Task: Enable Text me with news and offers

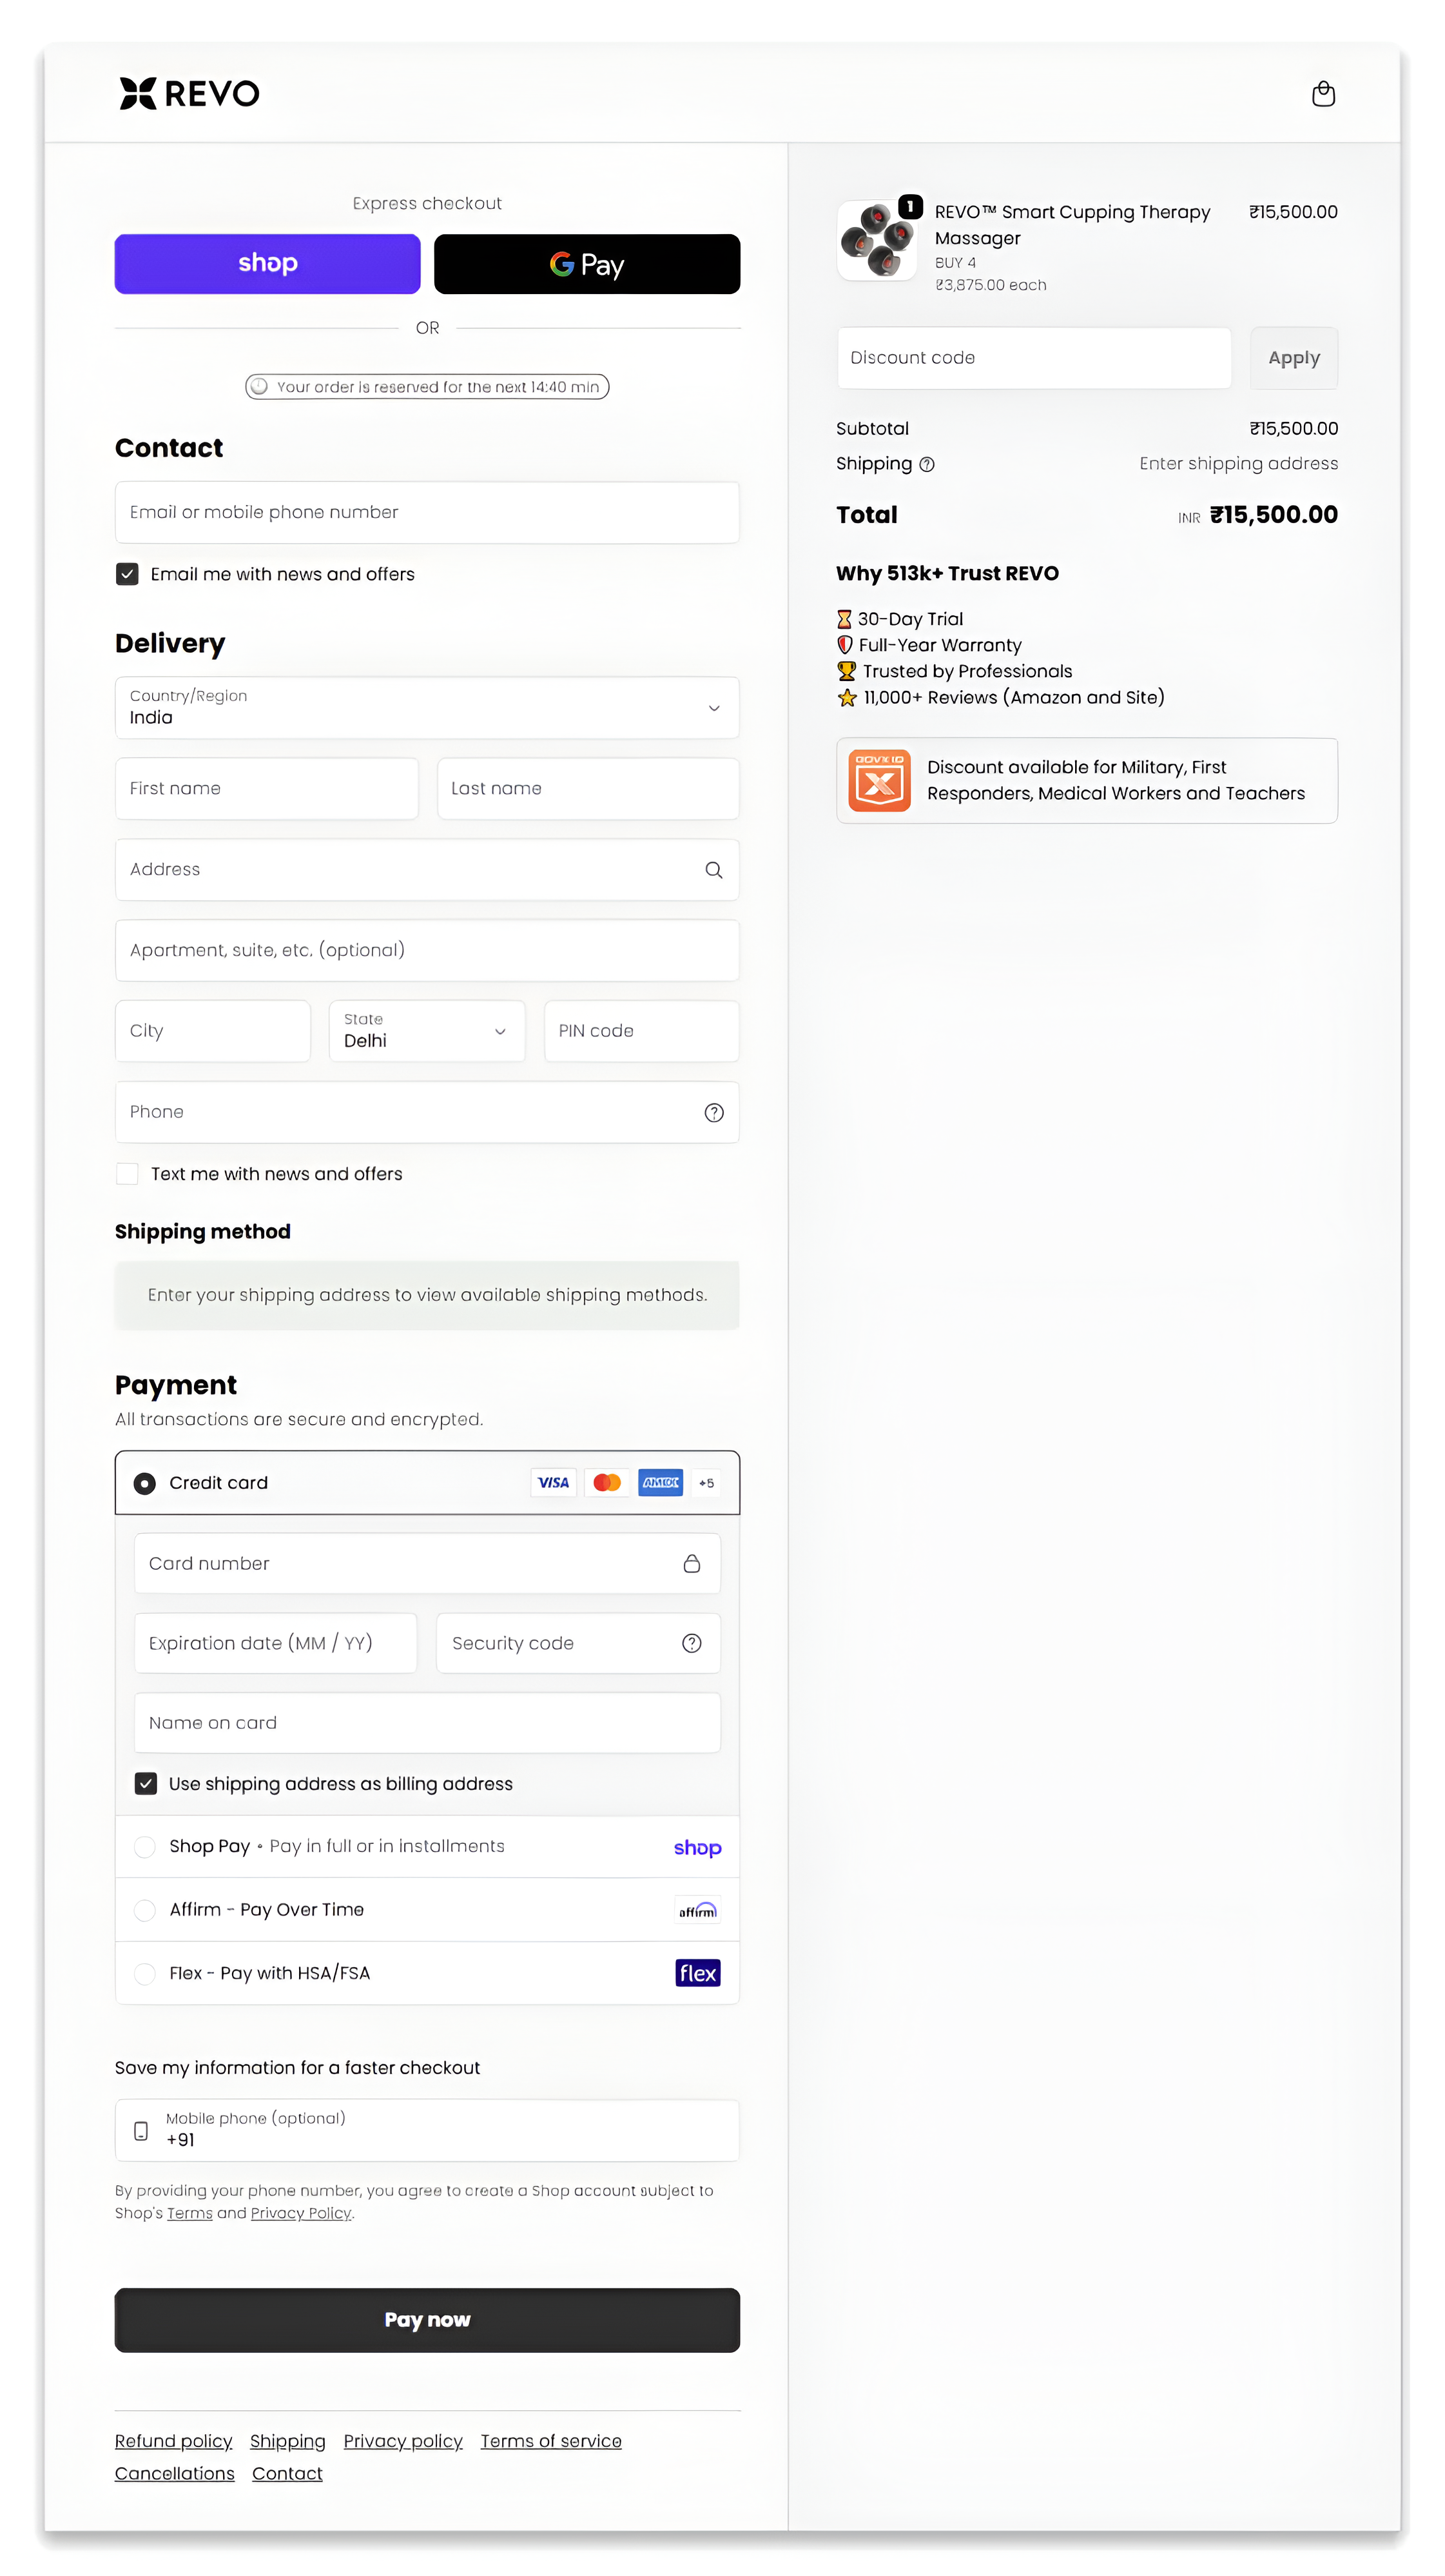Action: pyautogui.click(x=127, y=1174)
